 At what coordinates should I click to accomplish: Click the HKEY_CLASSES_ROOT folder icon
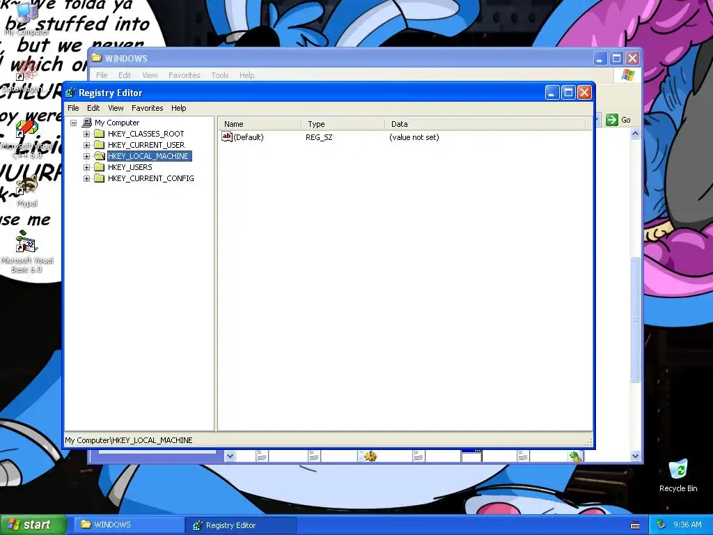pyautogui.click(x=99, y=134)
